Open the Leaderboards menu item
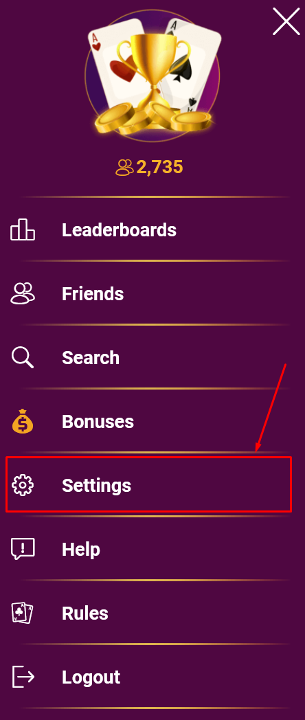This screenshot has width=305, height=720. 119,229
